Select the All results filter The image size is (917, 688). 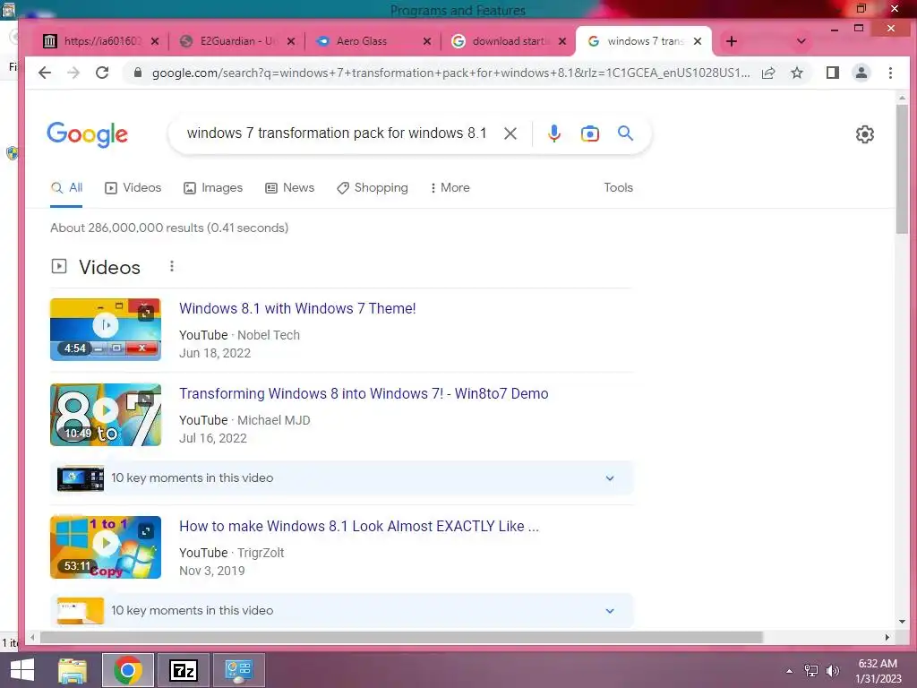point(66,188)
